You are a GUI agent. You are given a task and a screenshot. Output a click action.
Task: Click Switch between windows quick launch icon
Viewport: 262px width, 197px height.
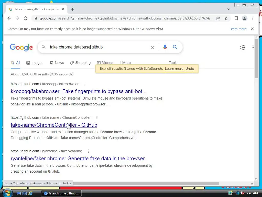tap(25, 193)
